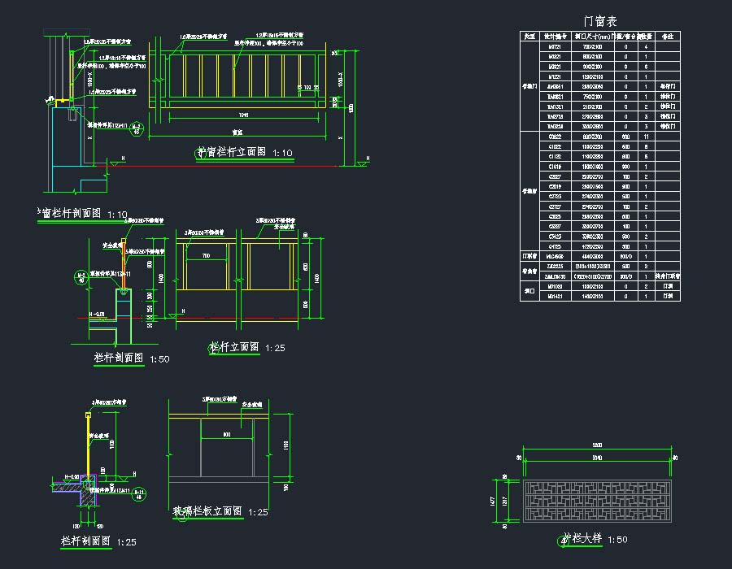Select the 护窗栏杆剖面图 drawing title
Screen dimensions: 732x569
coord(69,213)
